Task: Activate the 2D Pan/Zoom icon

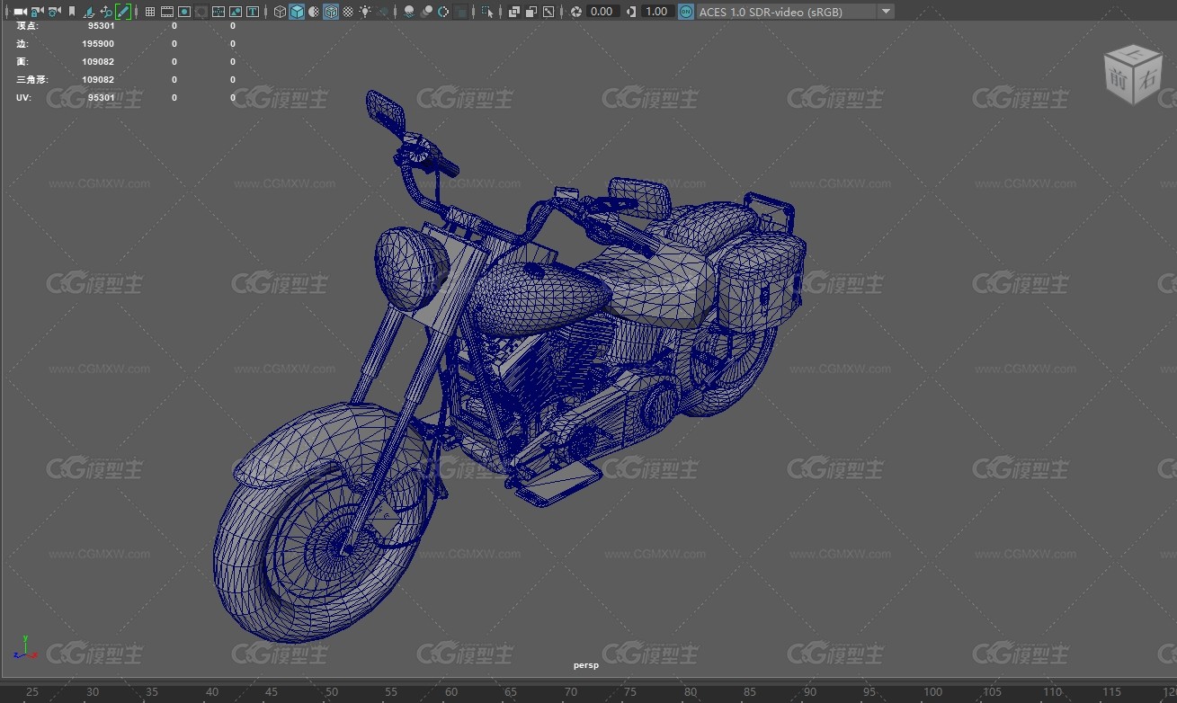Action: click(x=106, y=12)
